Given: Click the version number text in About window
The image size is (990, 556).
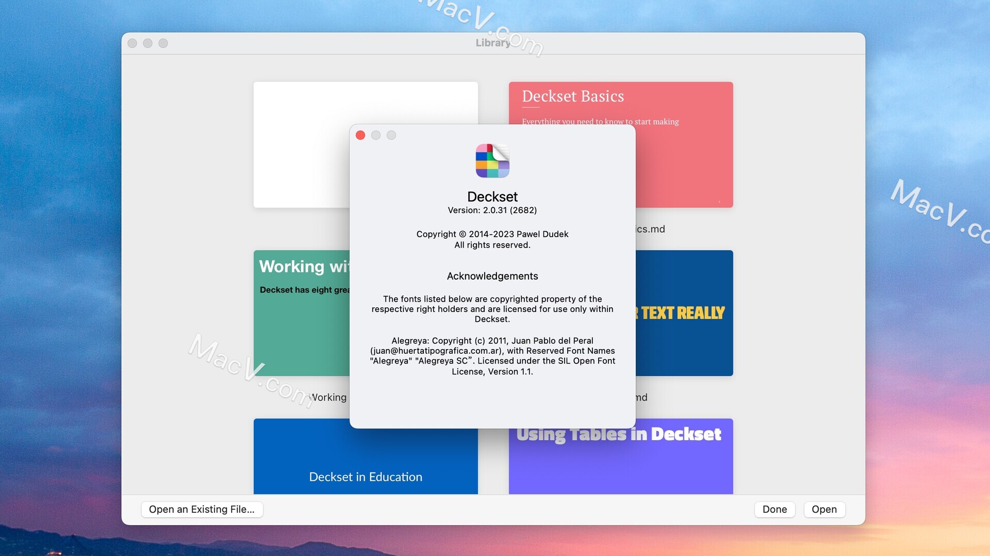Looking at the screenshot, I should click(x=492, y=210).
